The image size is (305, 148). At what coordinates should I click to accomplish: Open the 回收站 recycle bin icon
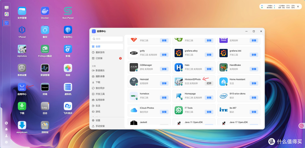(x=45, y=125)
